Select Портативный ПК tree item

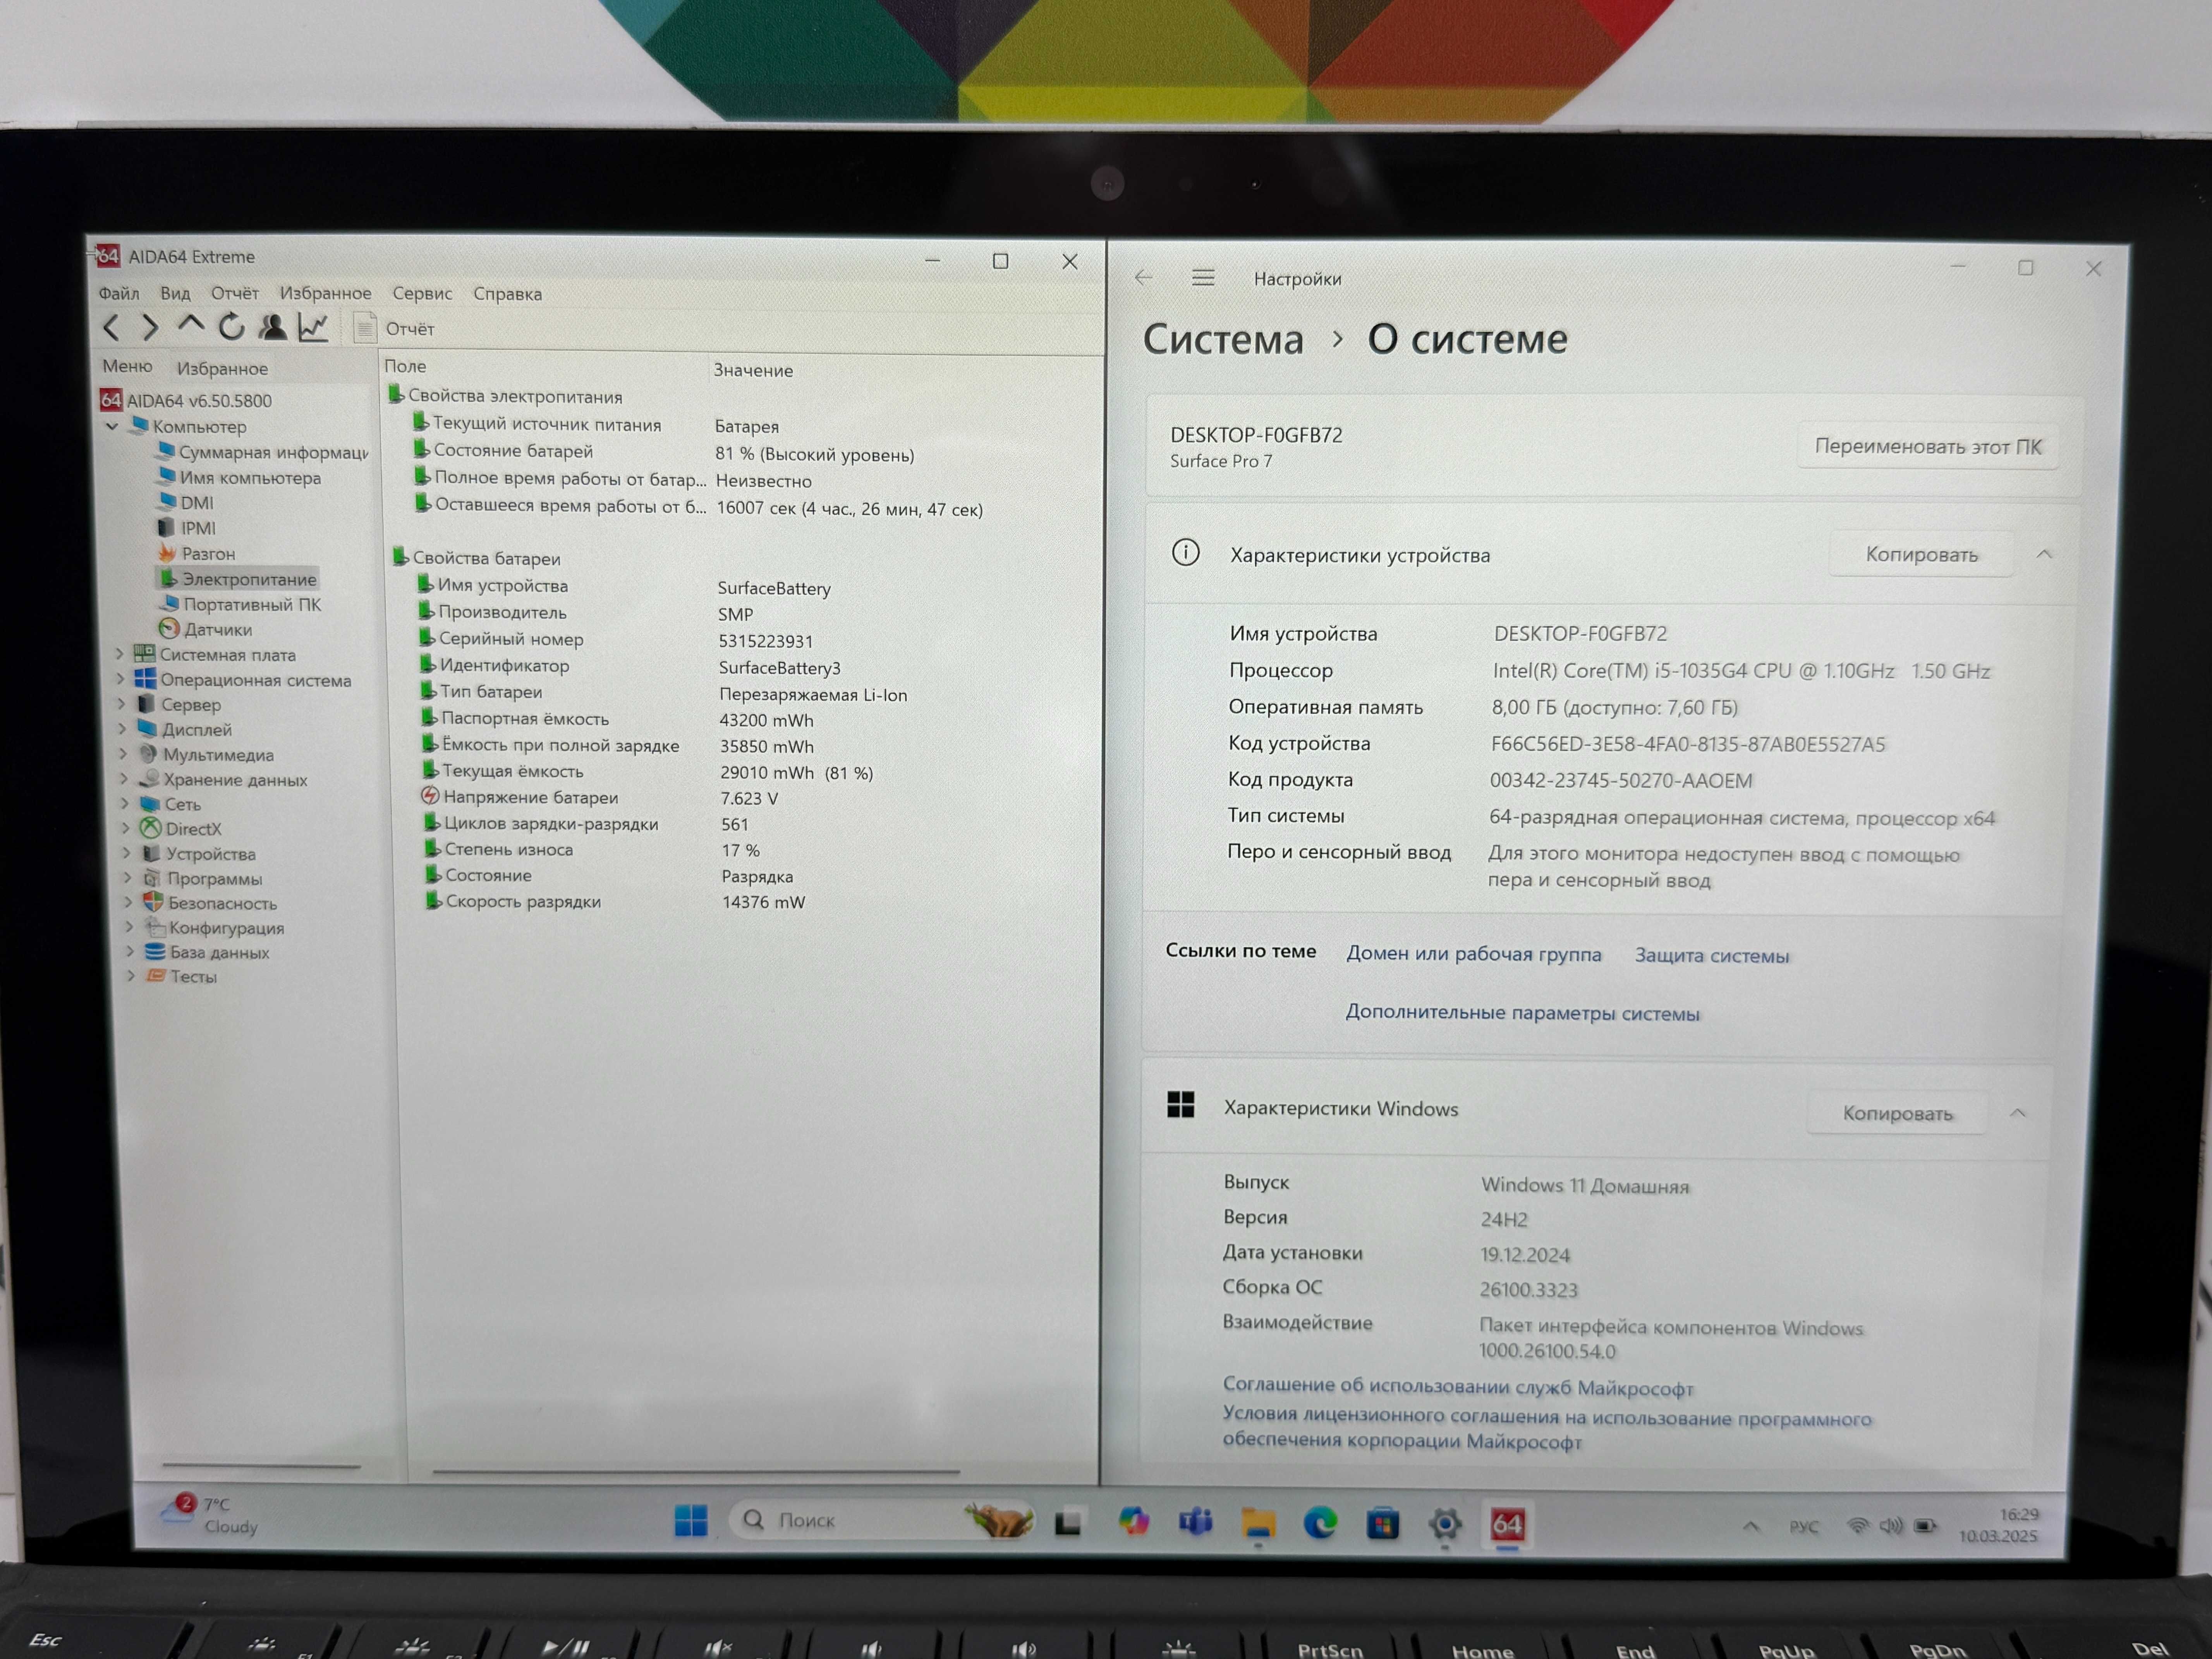[x=241, y=604]
